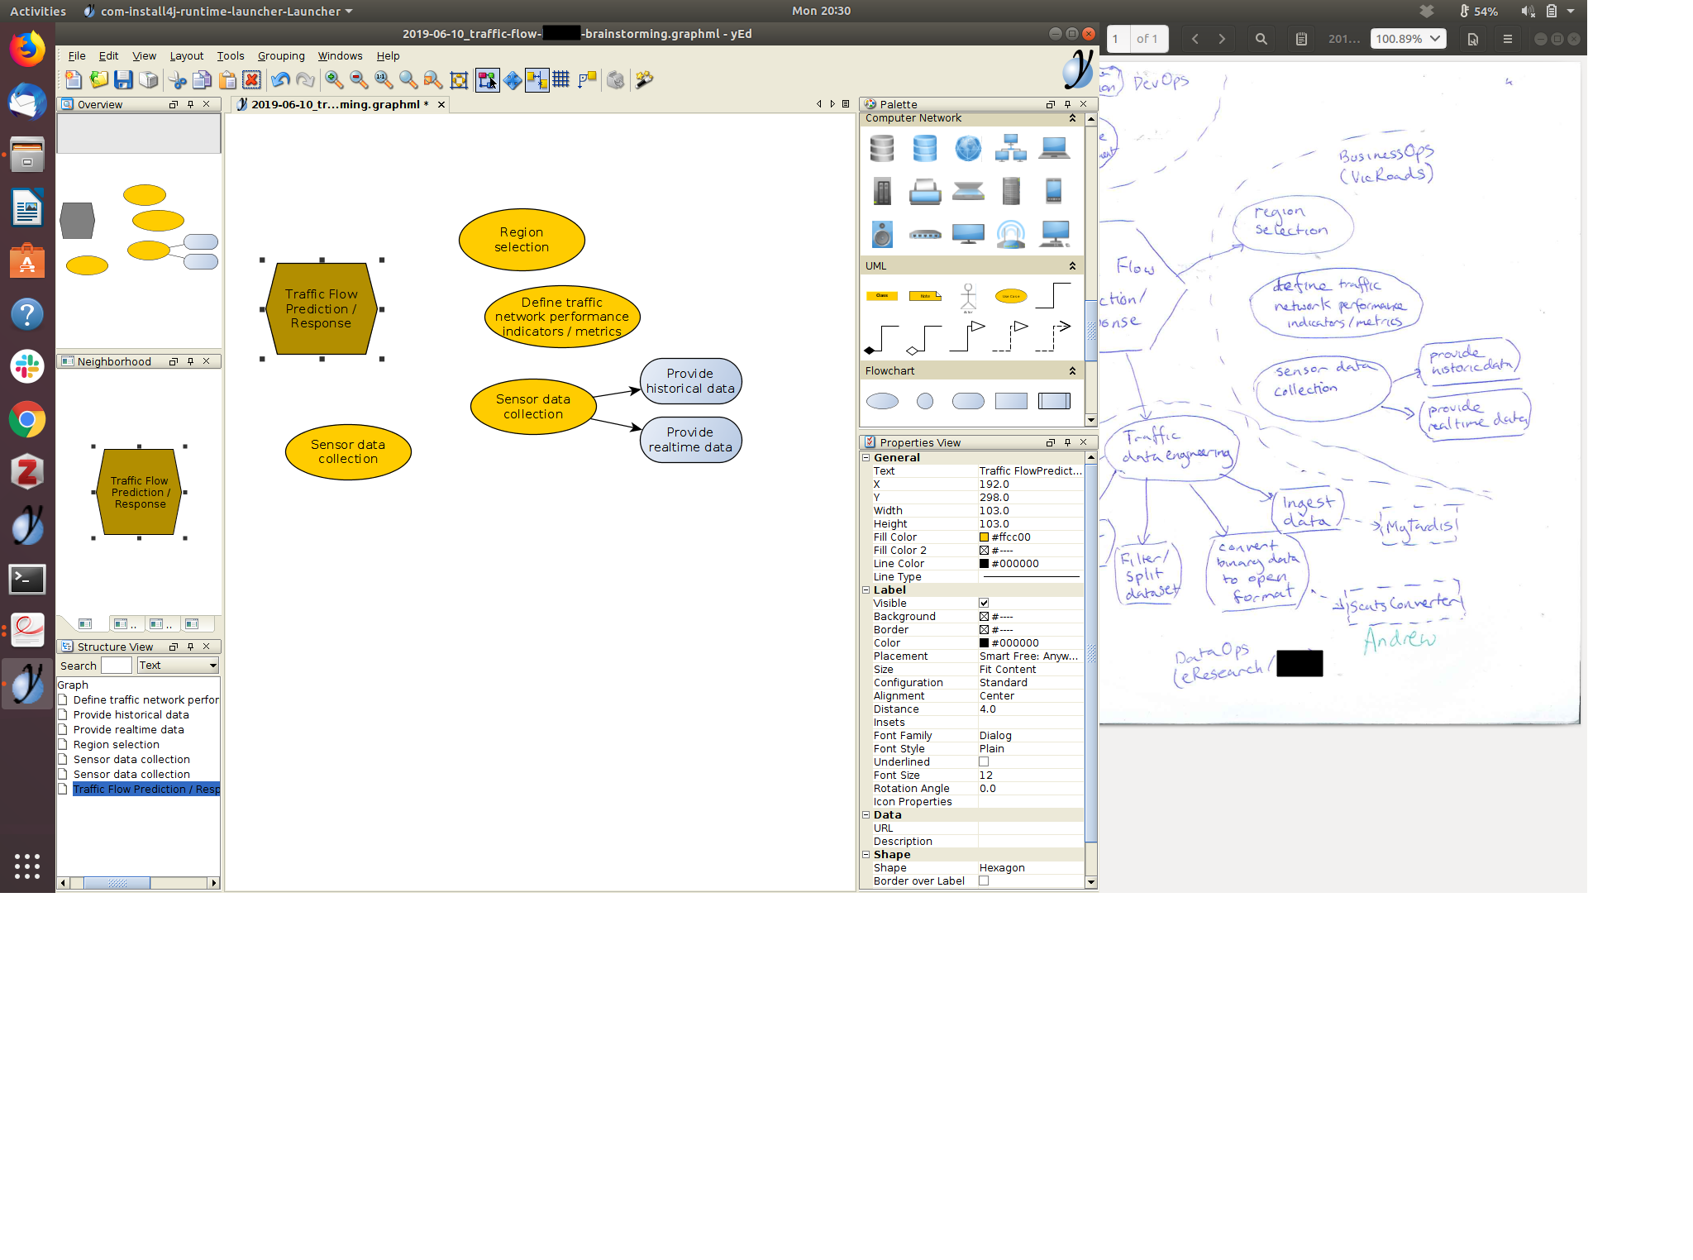Pick the UML actor stick figure shape
The width and height of the screenshot is (1693, 1260).
[967, 296]
